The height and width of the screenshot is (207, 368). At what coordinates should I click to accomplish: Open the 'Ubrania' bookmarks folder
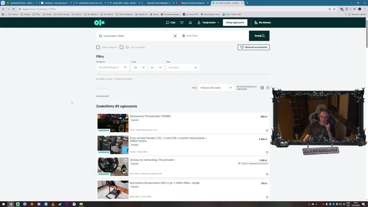pos(13,14)
